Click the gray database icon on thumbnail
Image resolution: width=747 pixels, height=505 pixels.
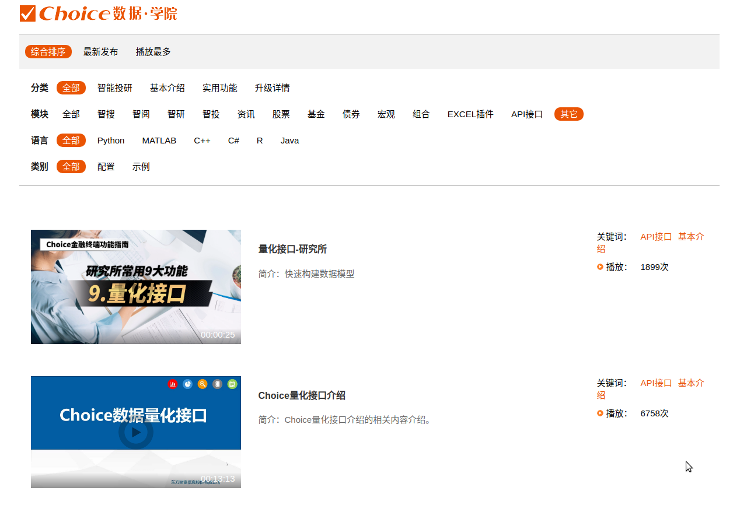point(218,384)
